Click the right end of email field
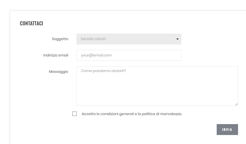Image resolution: width=246 pixels, height=144 pixels. [175, 55]
